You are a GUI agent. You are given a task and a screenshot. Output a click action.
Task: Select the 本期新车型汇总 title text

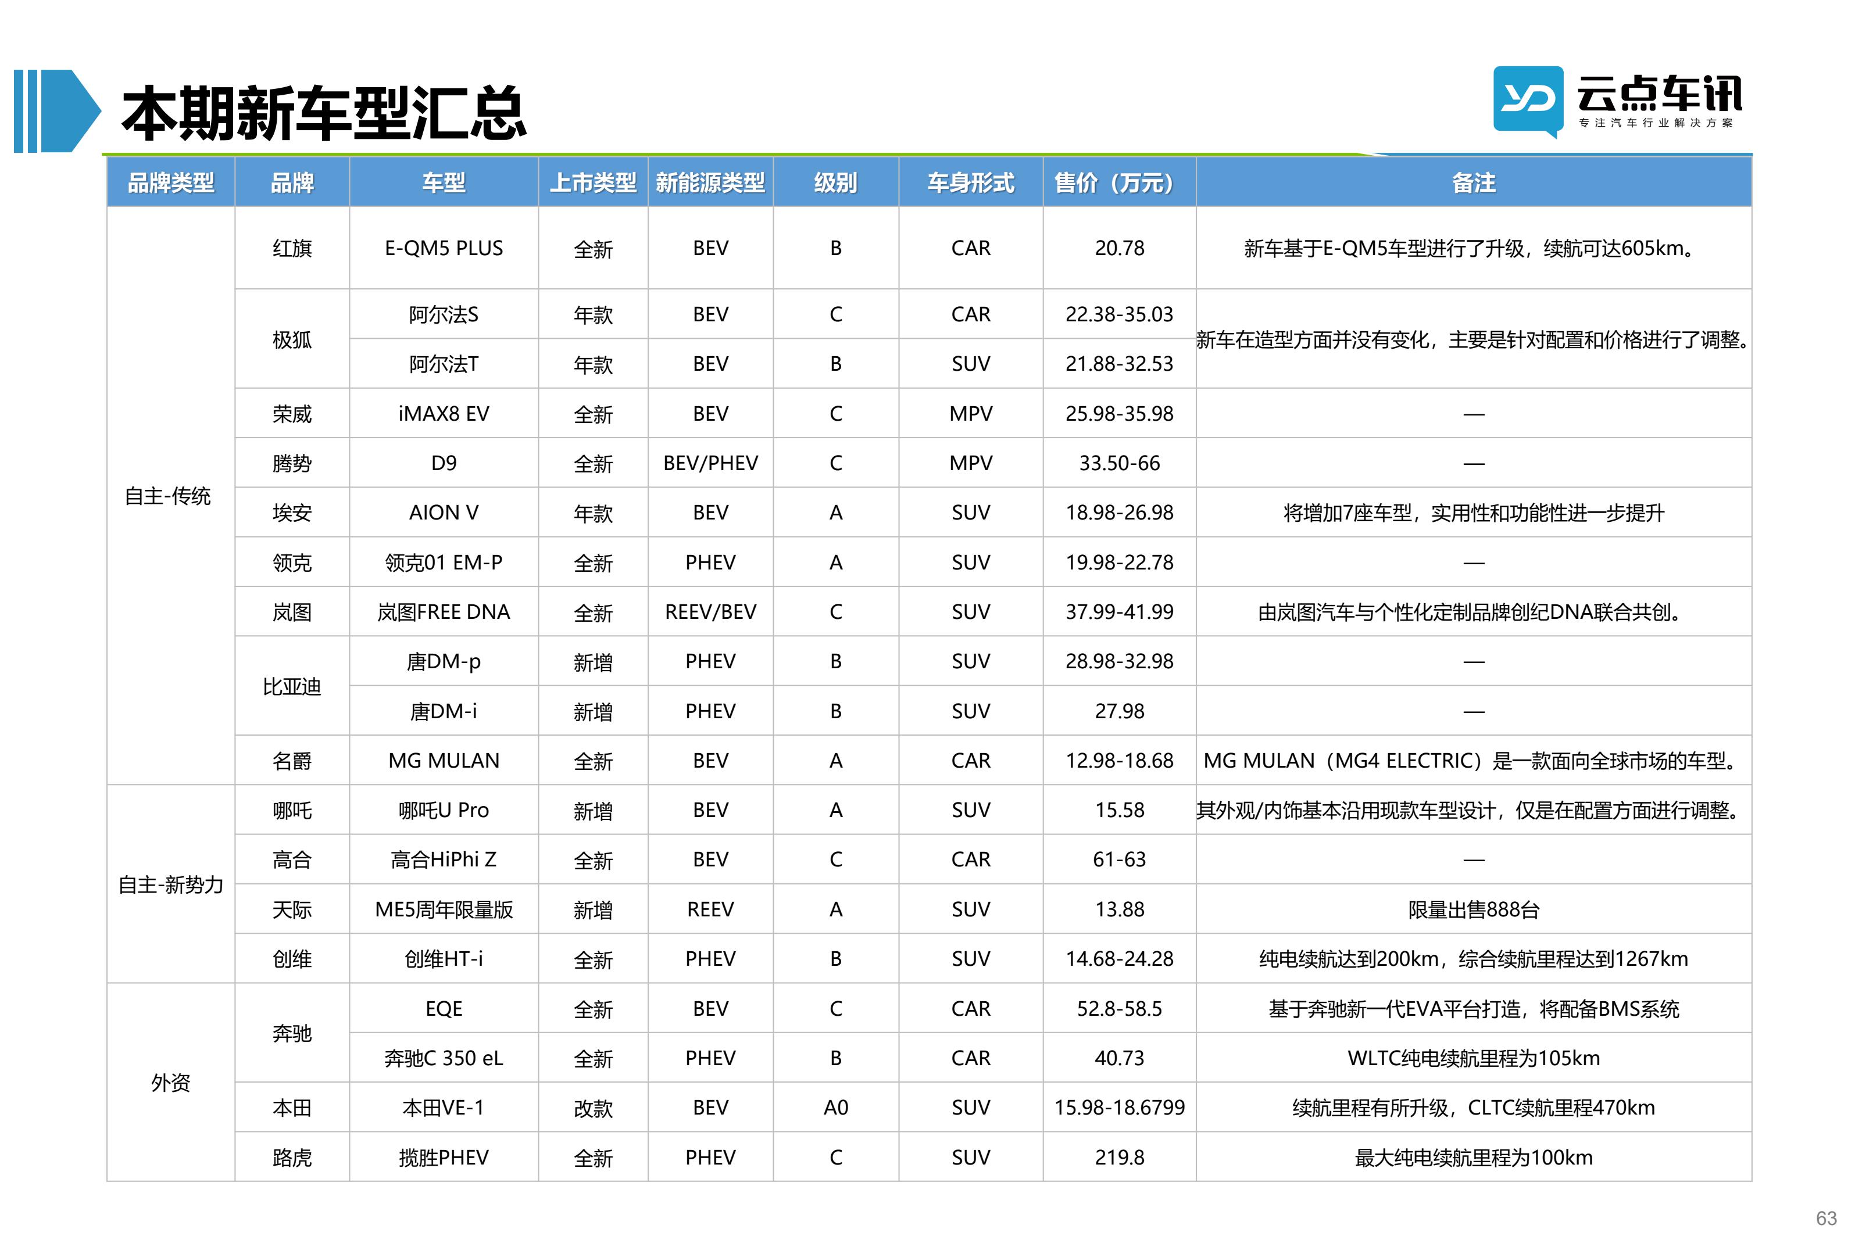coord(324,113)
